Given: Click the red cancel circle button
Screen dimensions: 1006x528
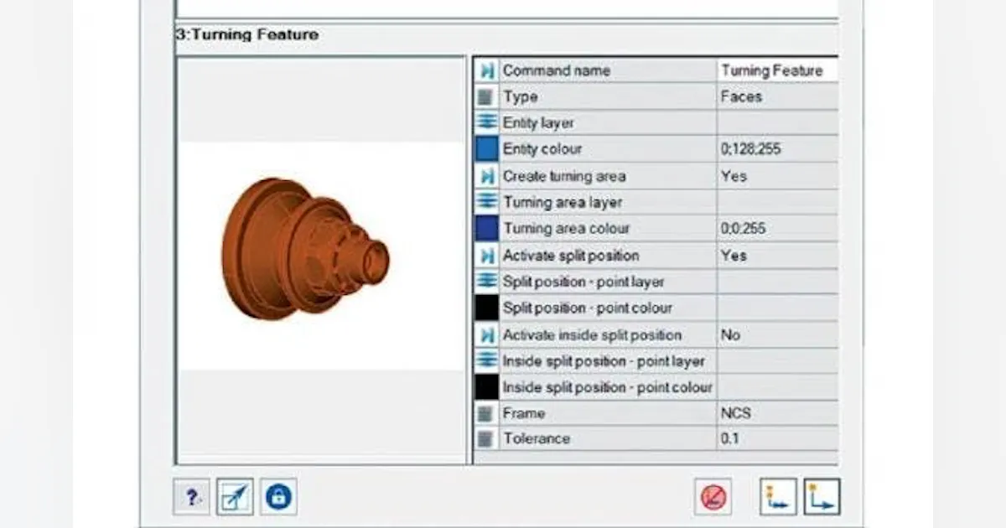Looking at the screenshot, I should pyautogui.click(x=713, y=497).
